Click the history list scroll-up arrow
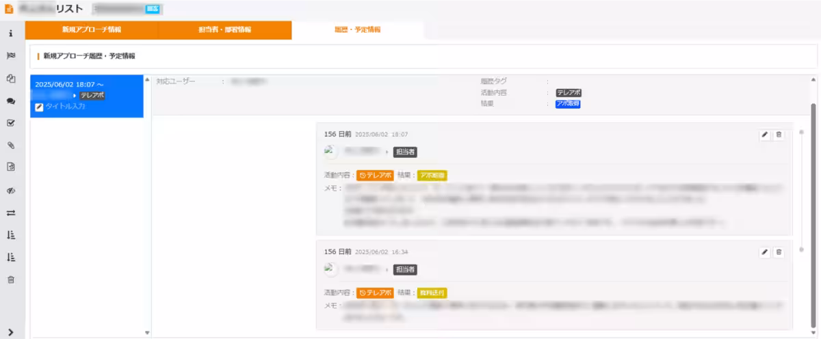This screenshot has height=339, width=821. click(x=147, y=80)
